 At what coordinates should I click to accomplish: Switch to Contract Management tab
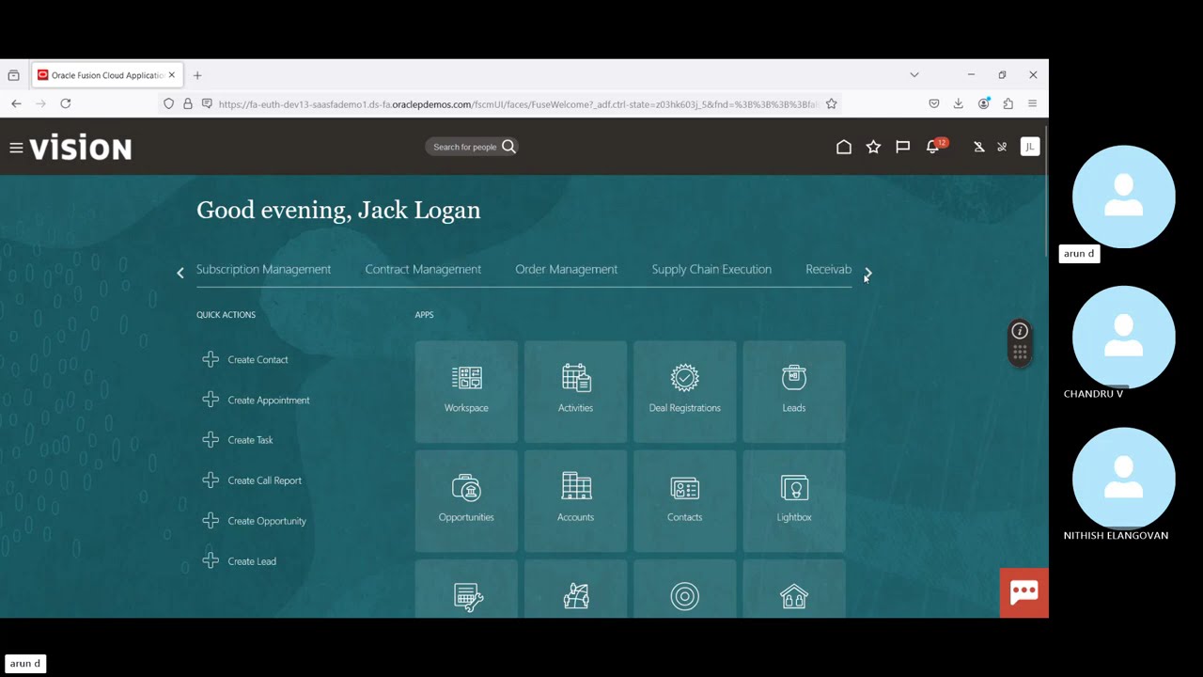[x=423, y=269]
